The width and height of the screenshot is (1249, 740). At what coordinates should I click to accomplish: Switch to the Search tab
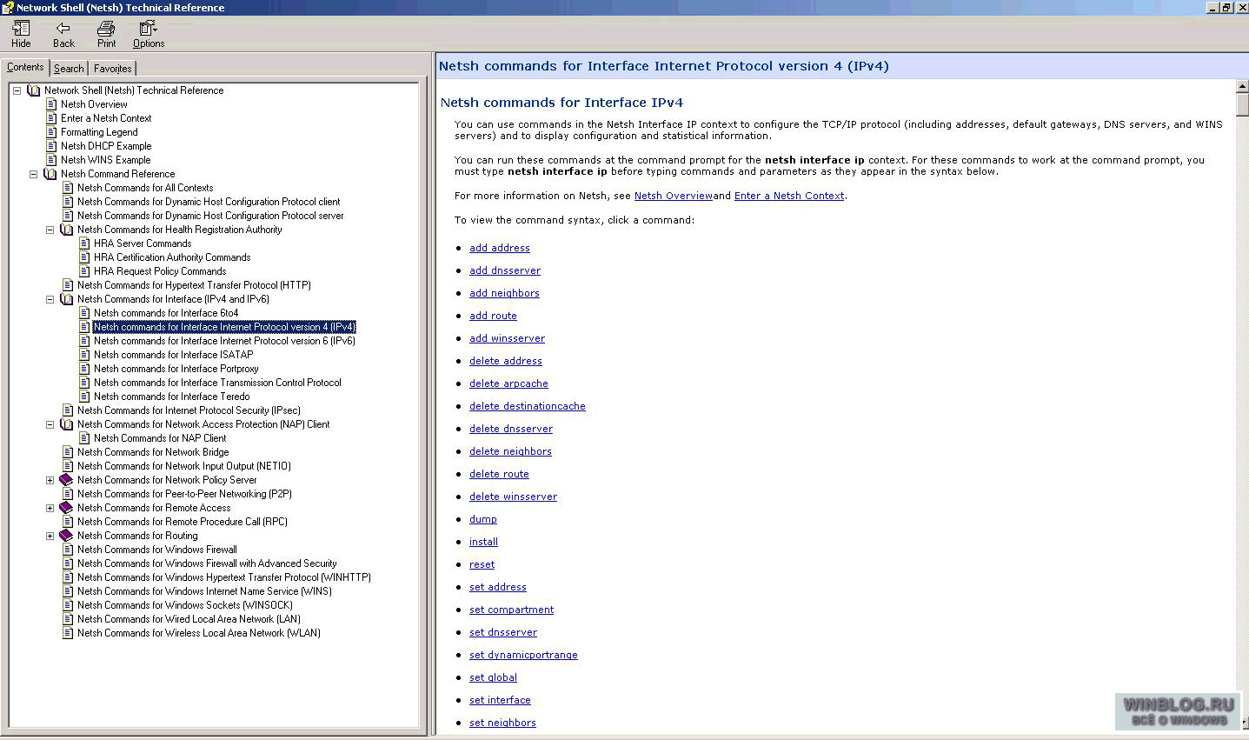pos(69,69)
